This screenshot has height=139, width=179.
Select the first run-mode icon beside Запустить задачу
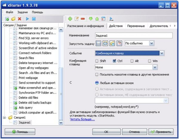[x=98, y=43]
